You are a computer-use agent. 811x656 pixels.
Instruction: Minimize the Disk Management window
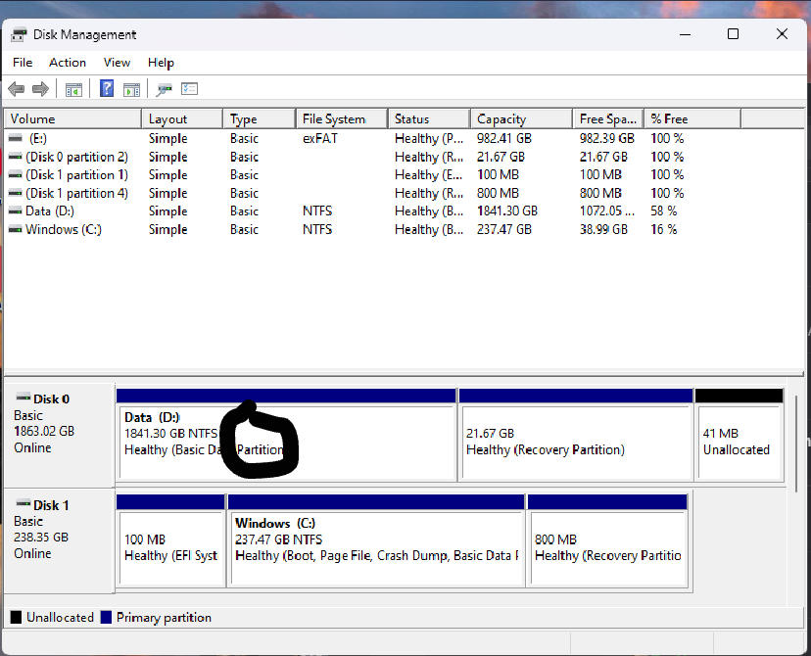(686, 34)
